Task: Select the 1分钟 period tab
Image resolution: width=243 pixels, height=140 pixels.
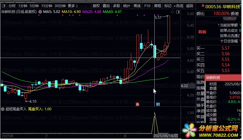Action: pos(23,6)
